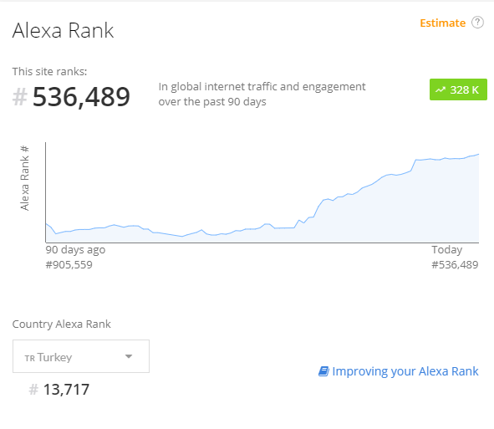Click the Today axis label

pyautogui.click(x=446, y=250)
